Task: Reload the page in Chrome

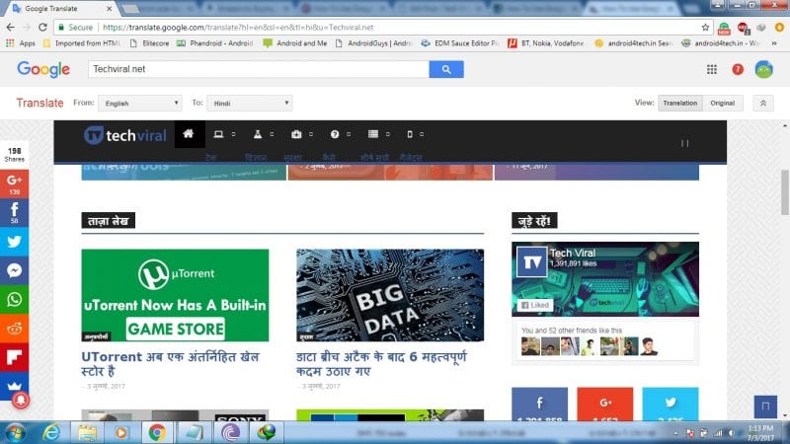Action: [42, 28]
